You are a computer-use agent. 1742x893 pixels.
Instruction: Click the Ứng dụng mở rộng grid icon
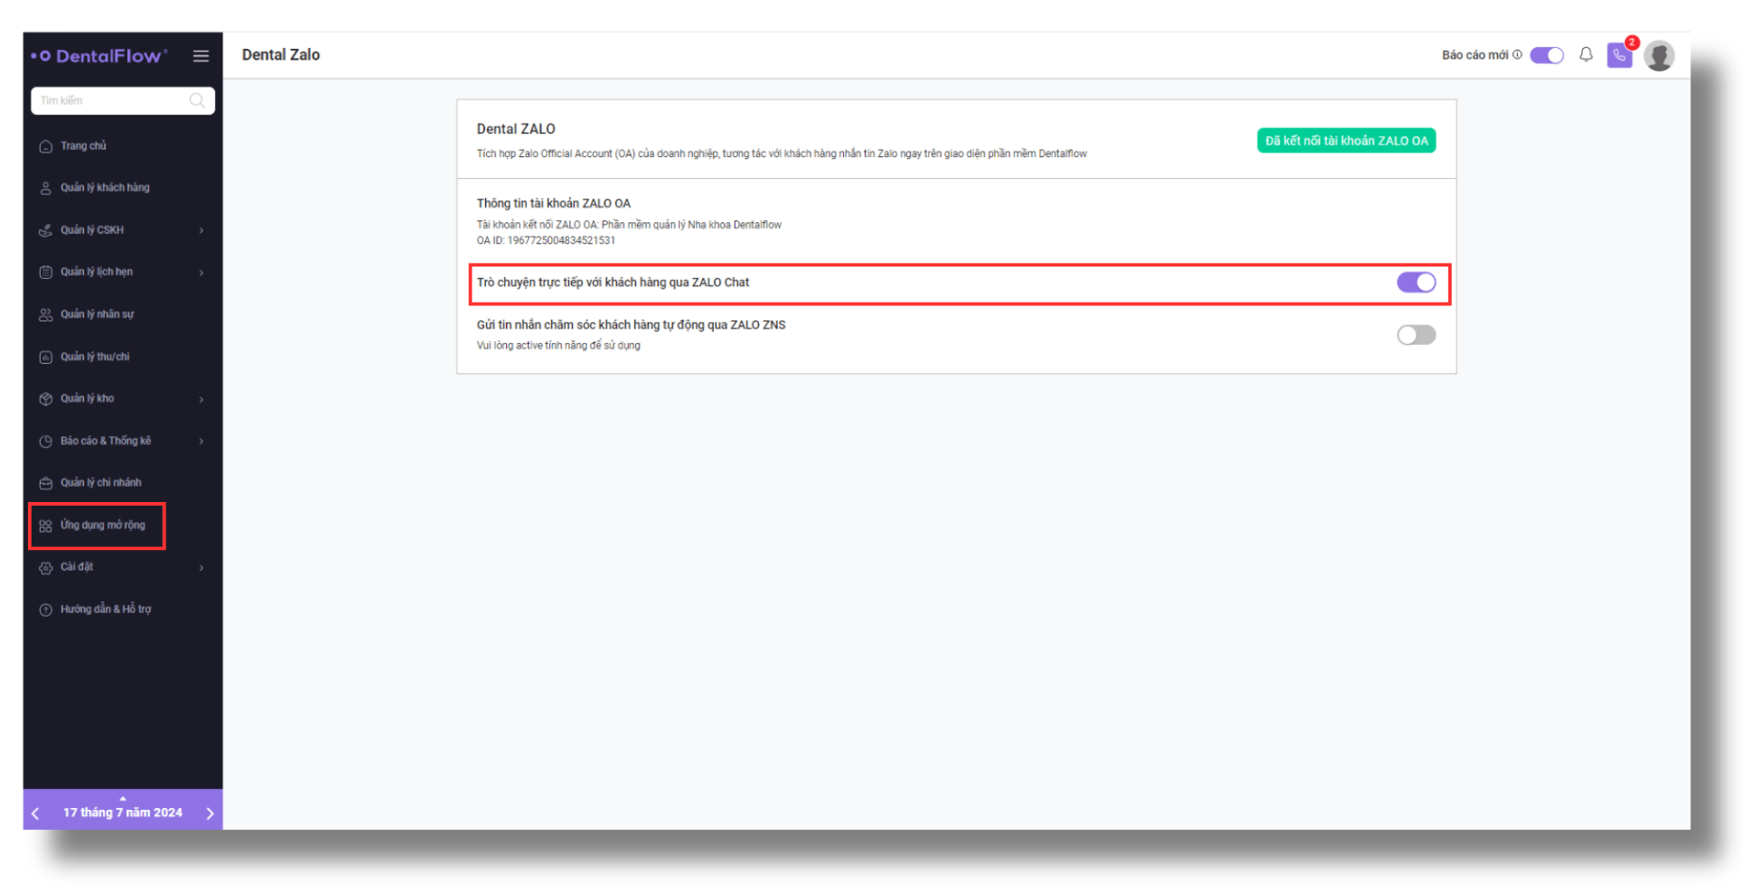tap(45, 526)
